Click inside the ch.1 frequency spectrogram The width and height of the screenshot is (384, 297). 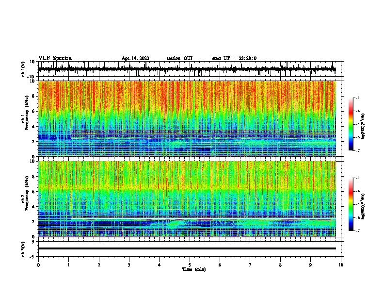(x=187, y=118)
